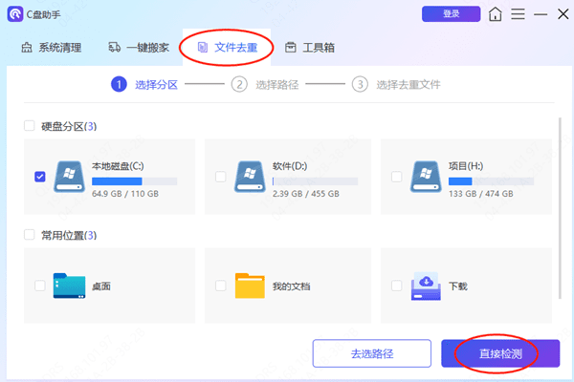Click the 项目(H:) drive icon
574x382 pixels.
point(425,176)
